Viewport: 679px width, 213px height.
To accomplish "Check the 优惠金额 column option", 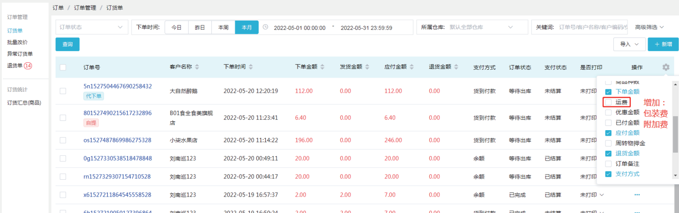I will coord(608,112).
